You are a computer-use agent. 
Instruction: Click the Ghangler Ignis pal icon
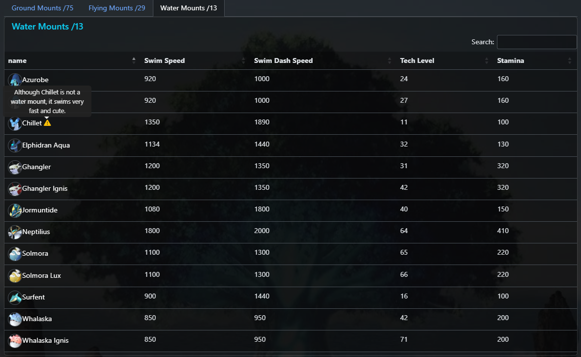tap(15, 189)
